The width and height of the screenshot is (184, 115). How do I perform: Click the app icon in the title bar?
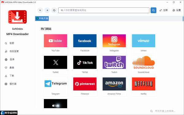click(2, 2)
